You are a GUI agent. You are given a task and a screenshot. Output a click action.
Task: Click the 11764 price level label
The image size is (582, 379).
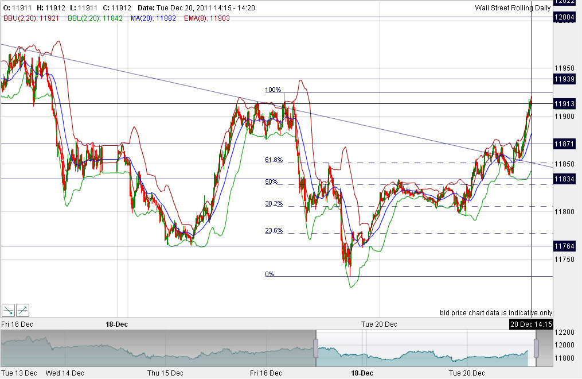coord(564,246)
